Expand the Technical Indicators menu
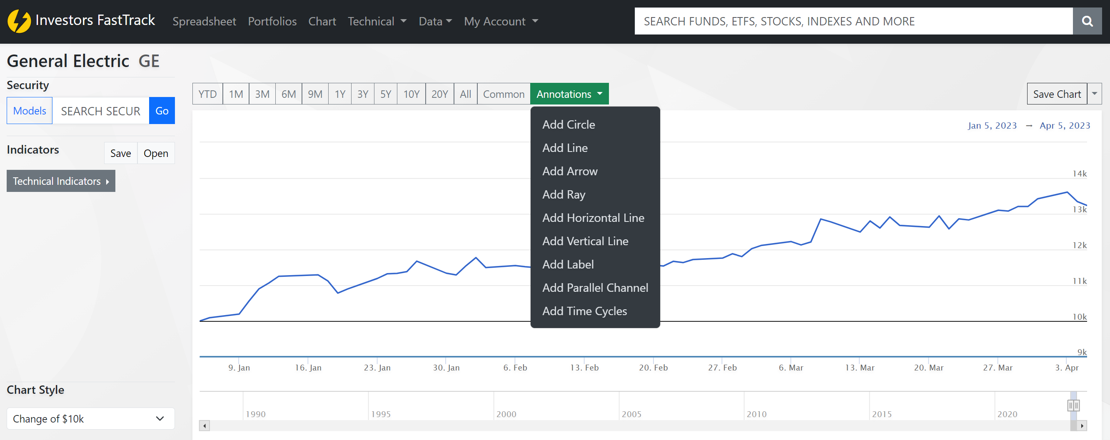1110x440 pixels. click(61, 181)
